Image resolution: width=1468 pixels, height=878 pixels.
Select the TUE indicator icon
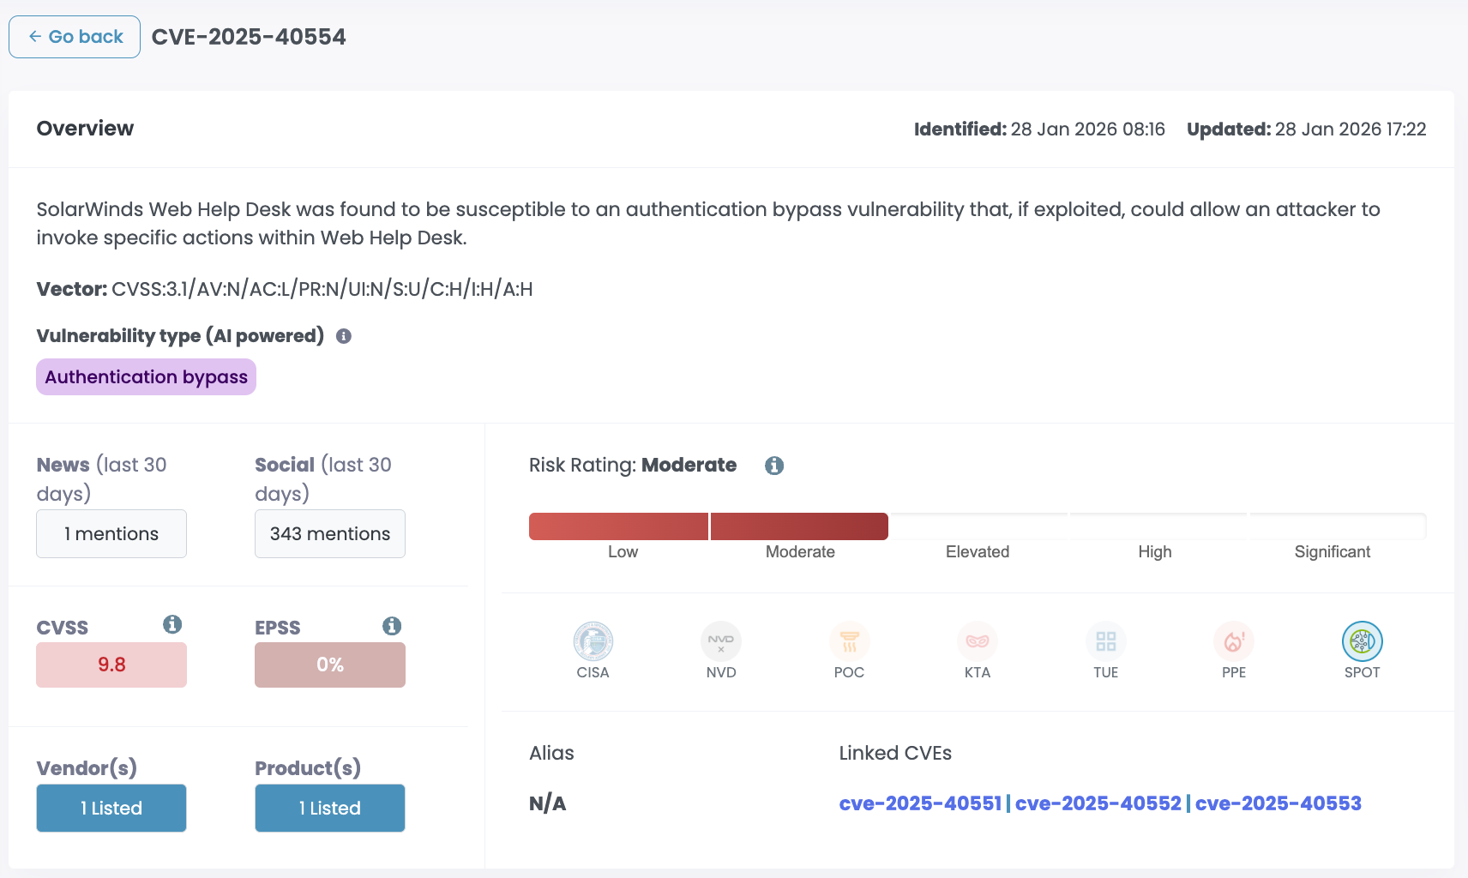(1105, 641)
